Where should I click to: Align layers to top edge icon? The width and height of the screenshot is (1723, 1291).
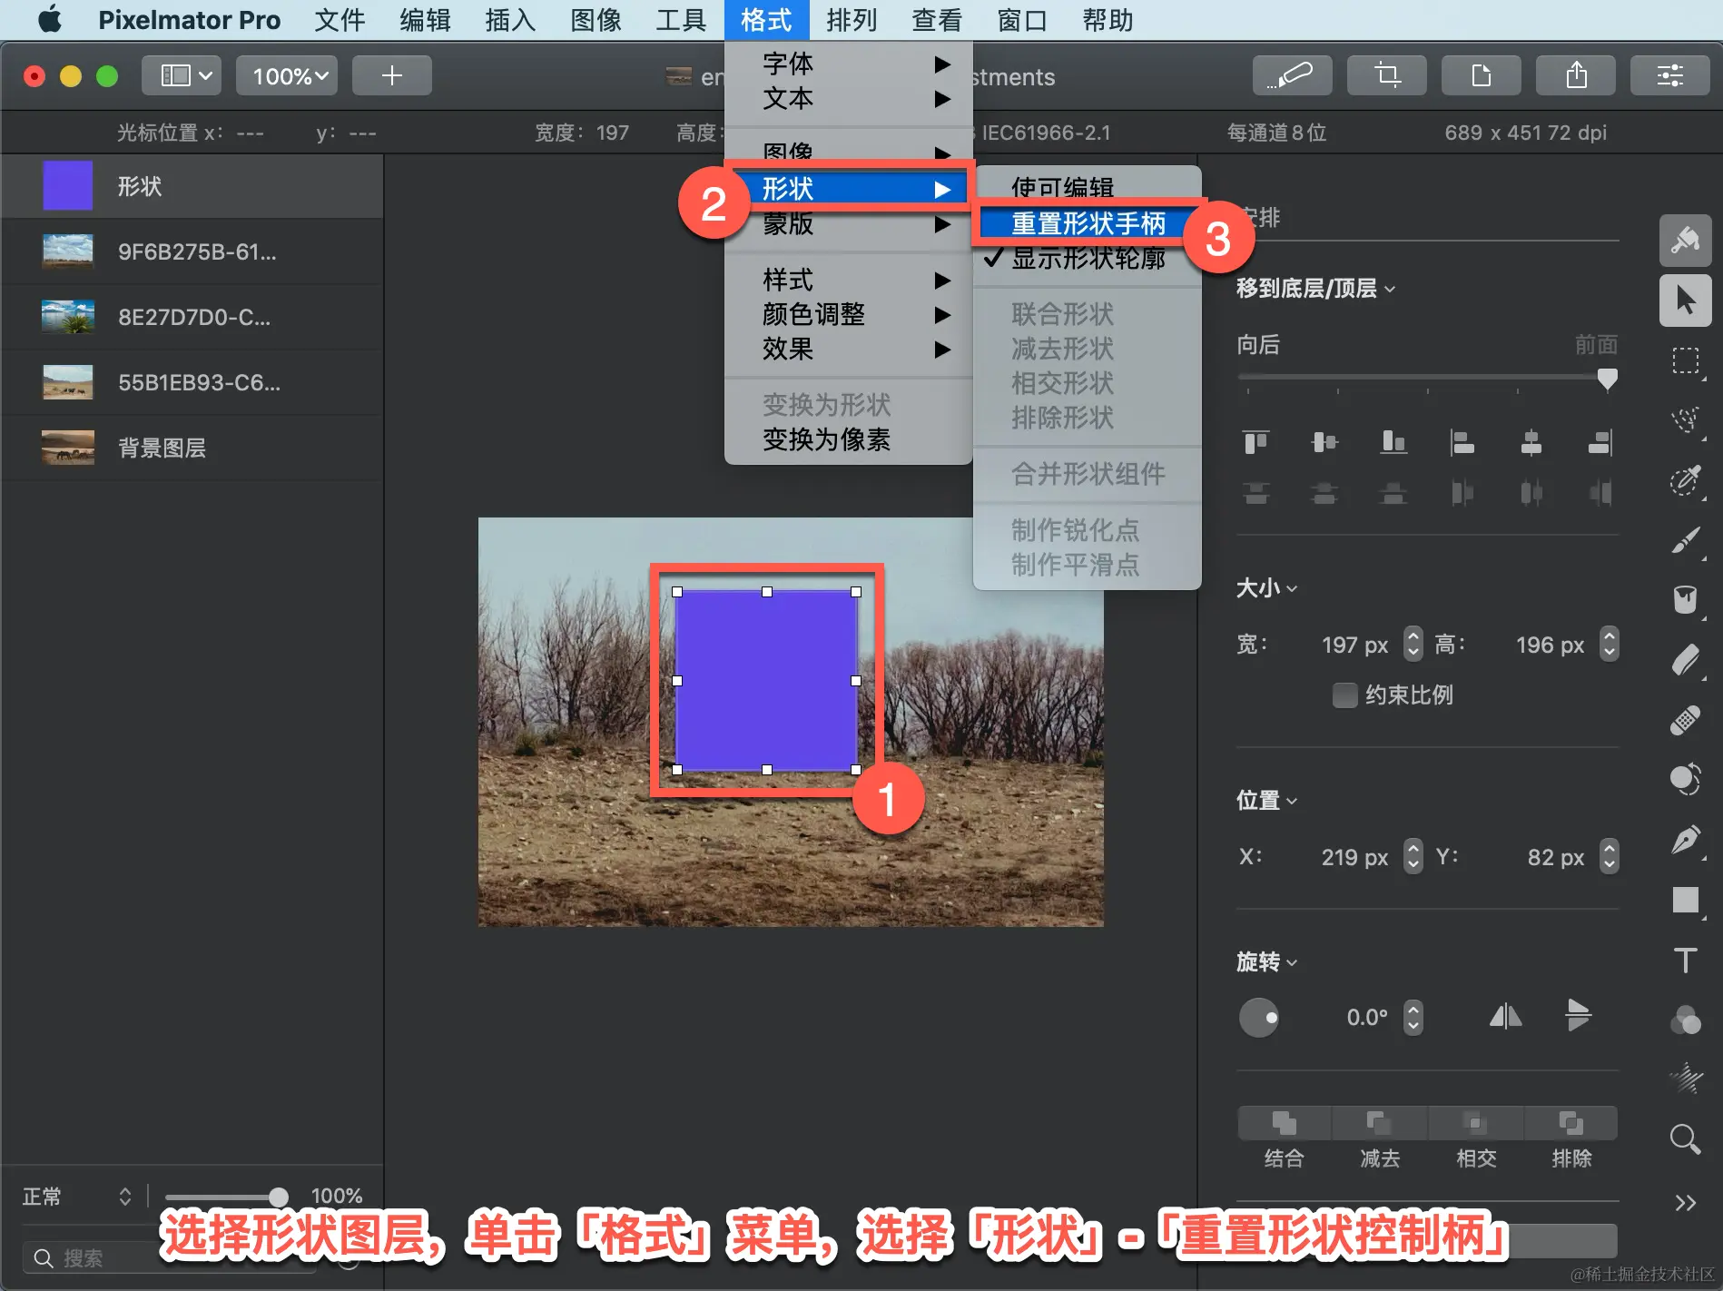(x=1255, y=442)
